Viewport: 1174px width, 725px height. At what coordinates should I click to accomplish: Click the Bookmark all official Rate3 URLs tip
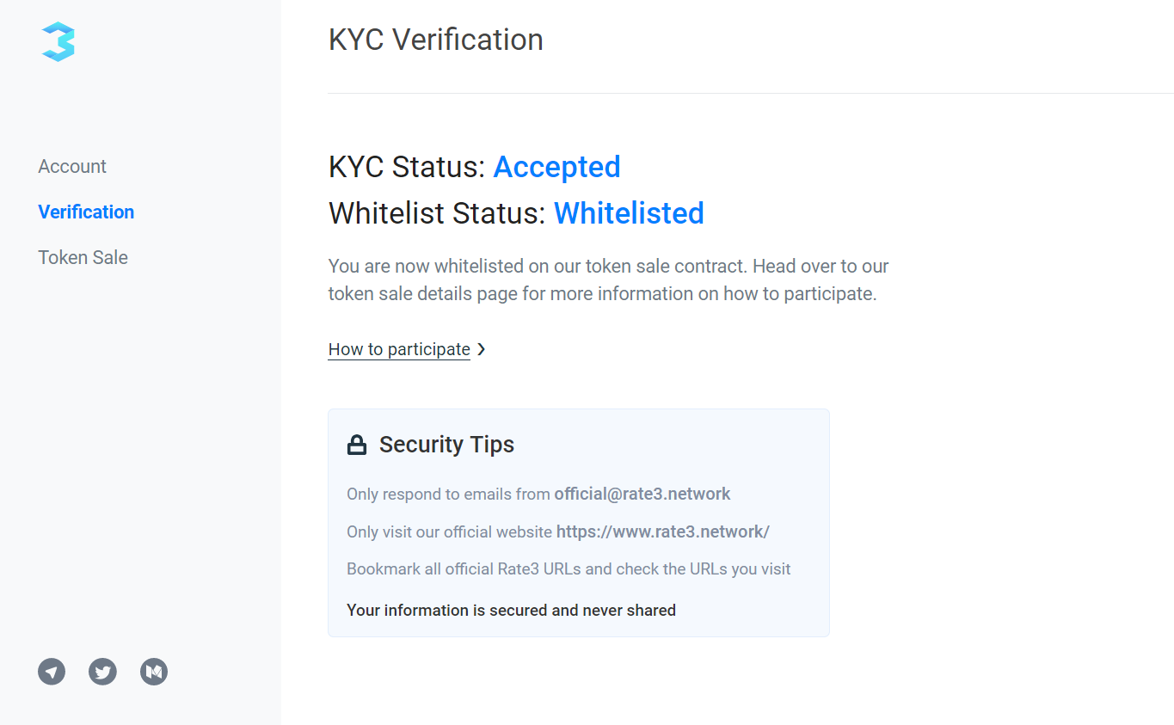pos(569,568)
